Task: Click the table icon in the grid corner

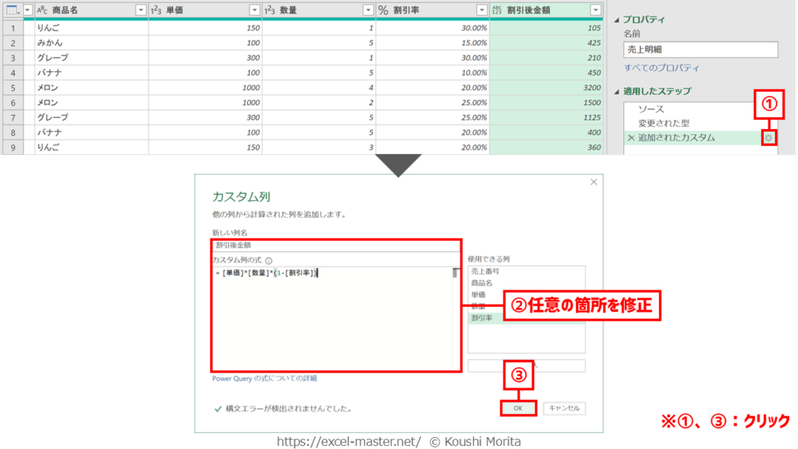Action: click(12, 10)
